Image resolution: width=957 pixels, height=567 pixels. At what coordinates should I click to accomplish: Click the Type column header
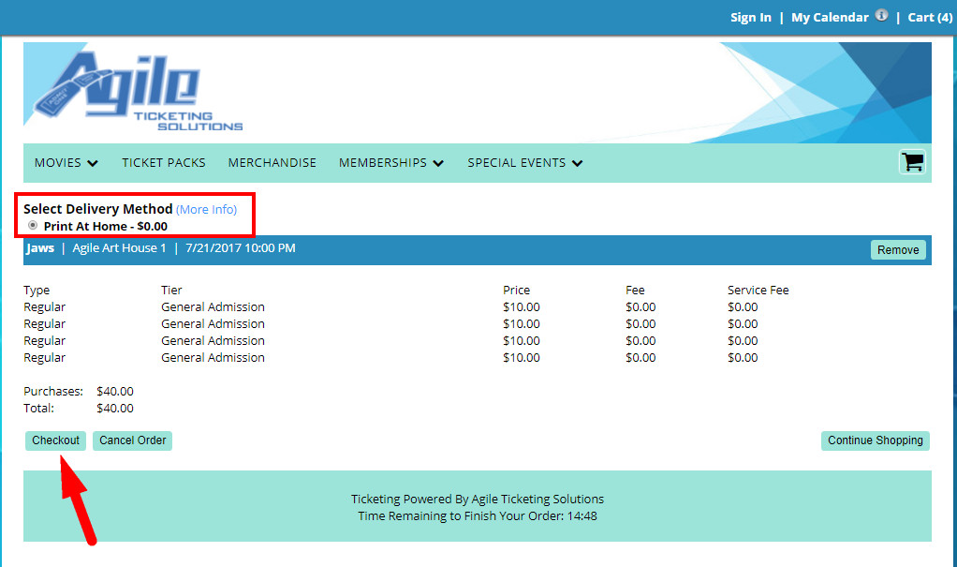coord(37,291)
